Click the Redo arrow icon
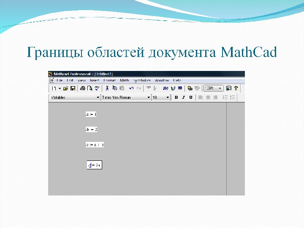This screenshot has width=304, height=228. (x=138, y=88)
